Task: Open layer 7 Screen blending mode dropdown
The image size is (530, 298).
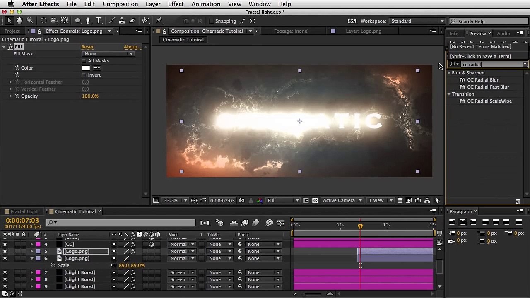Action: [183, 272]
